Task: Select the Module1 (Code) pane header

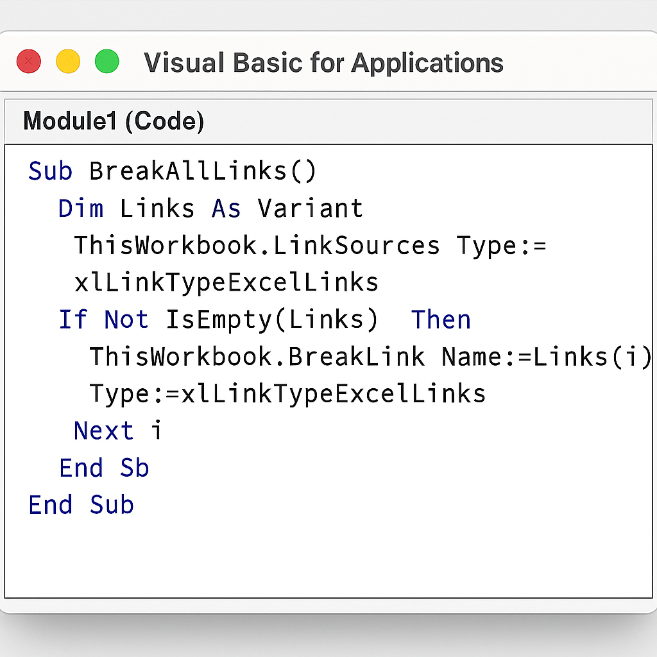Action: 114,121
